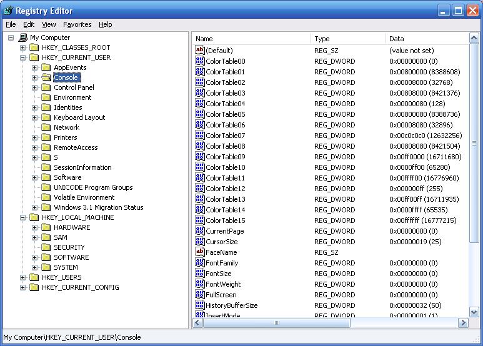Click the DWORD icon beside FontWeight
The height and width of the screenshot is (346, 483).
click(200, 284)
